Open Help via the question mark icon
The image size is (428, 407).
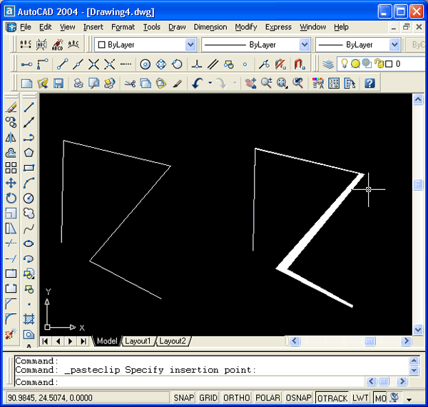tap(370, 83)
